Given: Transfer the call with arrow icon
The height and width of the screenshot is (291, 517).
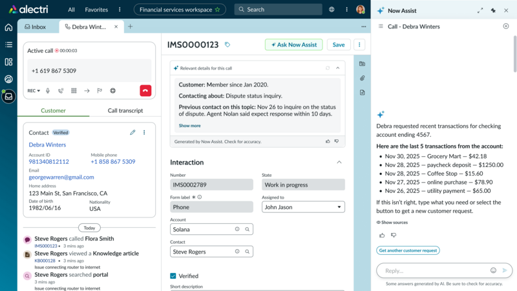Looking at the screenshot, I should (x=87, y=90).
